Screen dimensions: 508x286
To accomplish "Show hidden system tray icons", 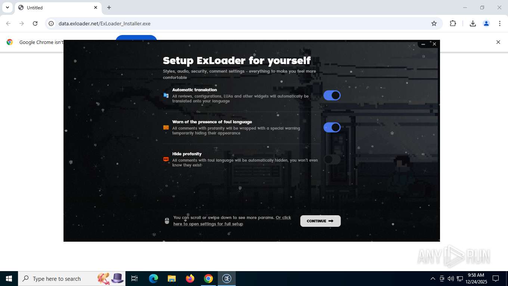I will (433, 279).
